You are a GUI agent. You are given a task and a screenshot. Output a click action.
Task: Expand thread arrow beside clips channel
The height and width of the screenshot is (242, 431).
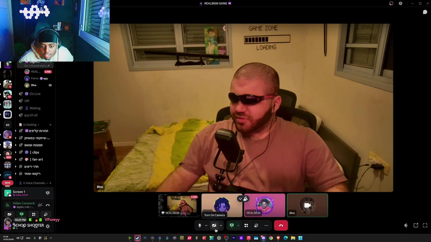(x=15, y=152)
